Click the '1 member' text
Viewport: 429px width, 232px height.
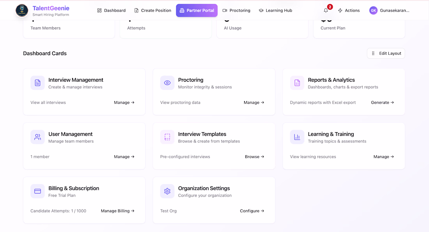[40, 156]
